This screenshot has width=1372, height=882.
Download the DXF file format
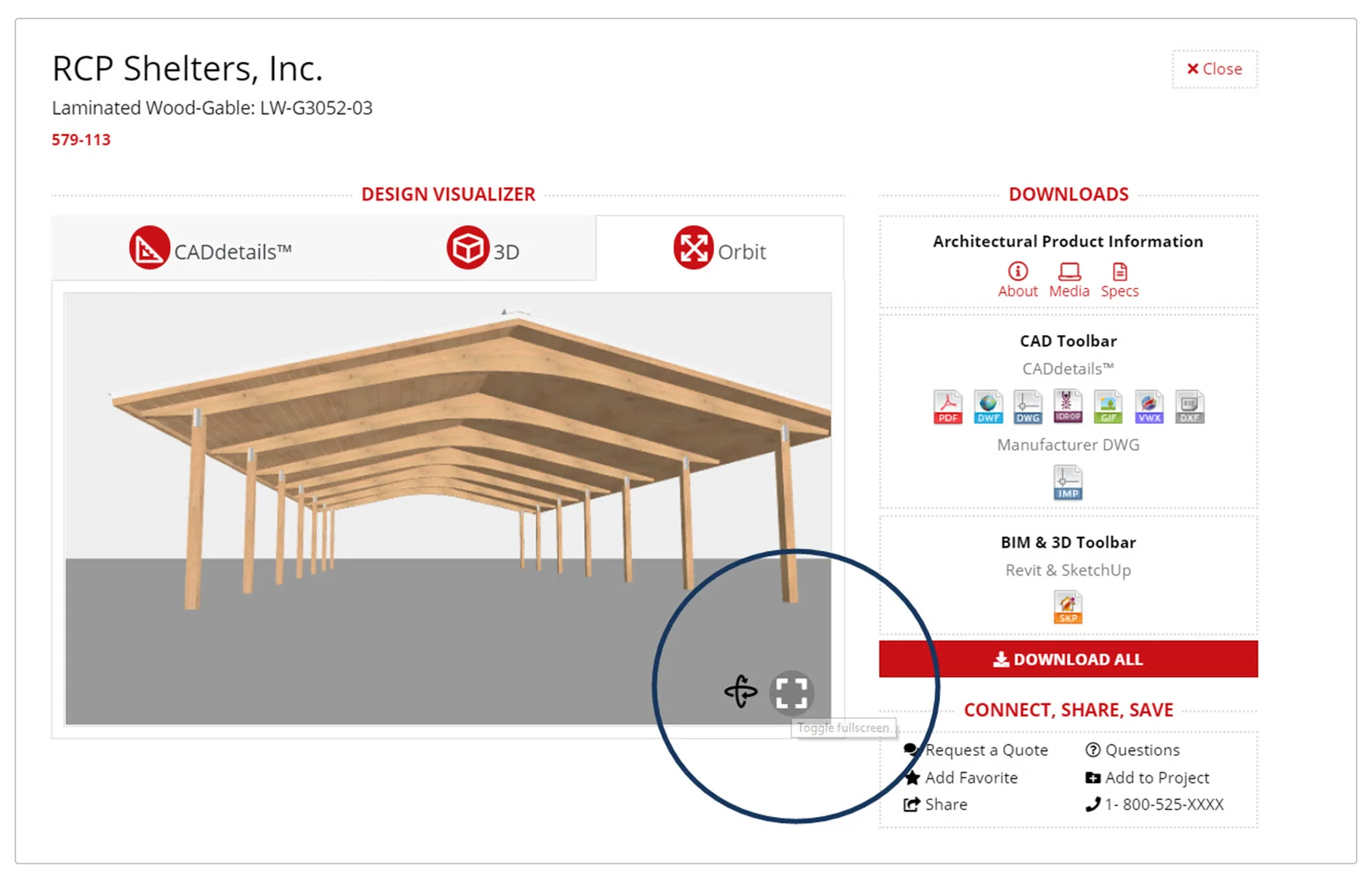(x=1189, y=406)
